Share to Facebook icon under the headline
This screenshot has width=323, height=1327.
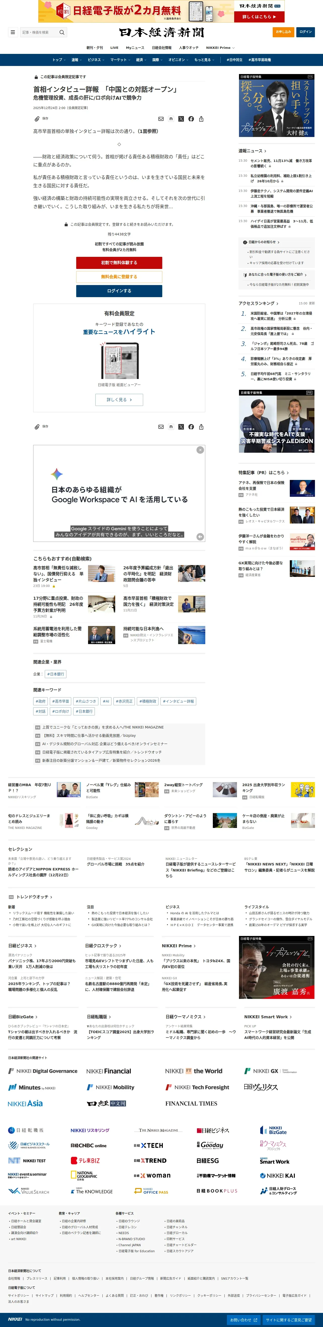(x=191, y=119)
